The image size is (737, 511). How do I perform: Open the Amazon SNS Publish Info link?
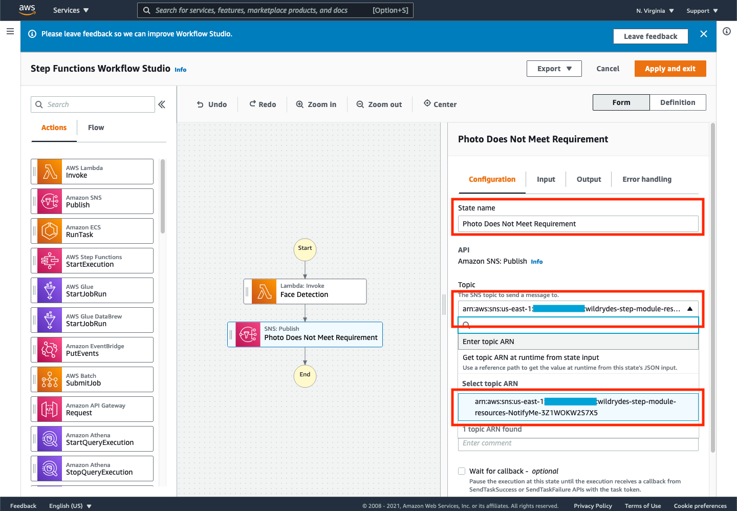pyautogui.click(x=536, y=262)
